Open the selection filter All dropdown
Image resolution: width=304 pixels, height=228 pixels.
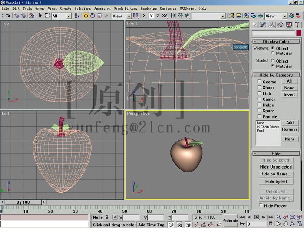click(x=62, y=16)
